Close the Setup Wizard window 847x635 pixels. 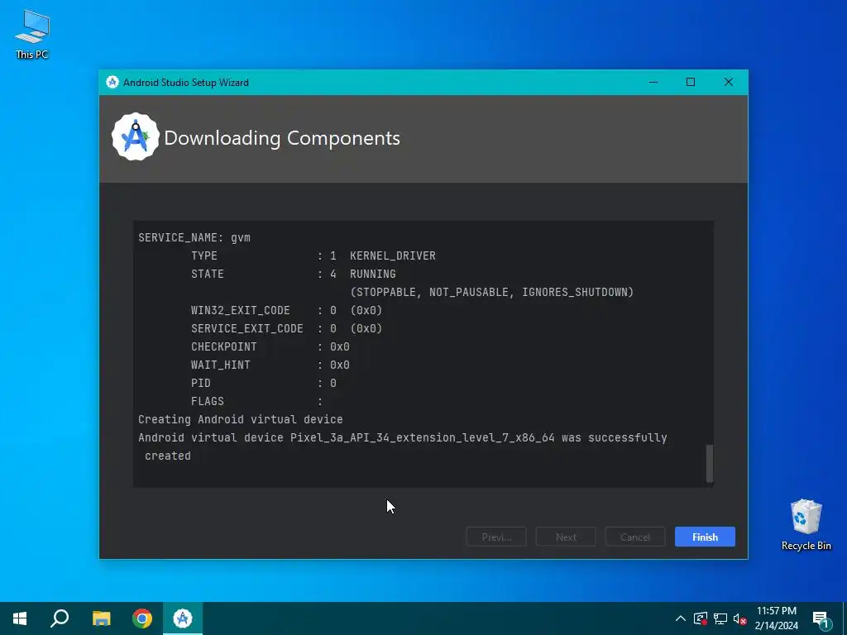(x=728, y=82)
